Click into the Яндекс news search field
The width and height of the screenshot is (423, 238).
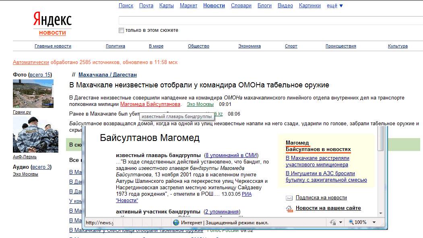coord(271,21)
